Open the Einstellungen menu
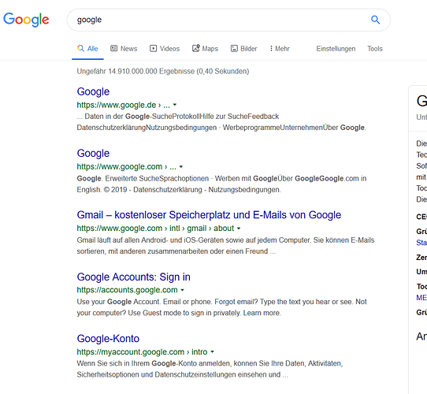This screenshot has width=427, height=394. [336, 49]
